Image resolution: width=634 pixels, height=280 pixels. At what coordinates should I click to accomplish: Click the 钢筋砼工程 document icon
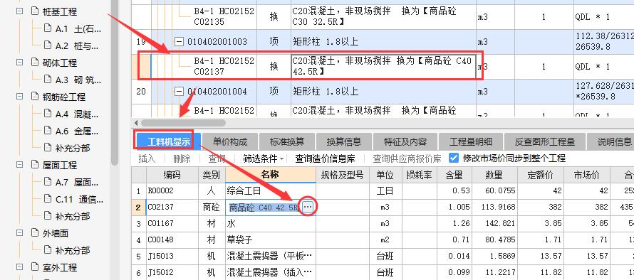35,97
